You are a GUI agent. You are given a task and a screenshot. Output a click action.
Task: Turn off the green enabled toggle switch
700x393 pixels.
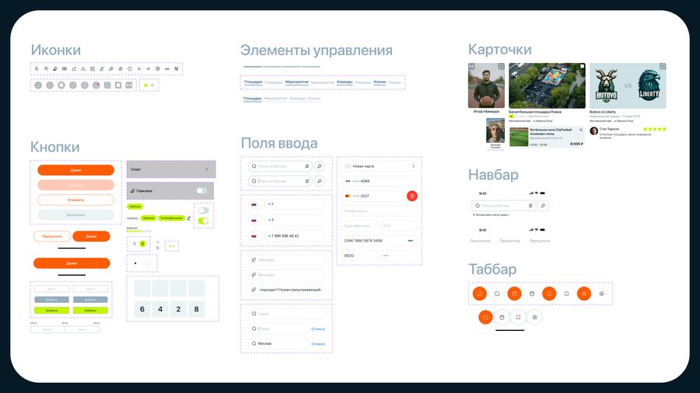(x=203, y=221)
